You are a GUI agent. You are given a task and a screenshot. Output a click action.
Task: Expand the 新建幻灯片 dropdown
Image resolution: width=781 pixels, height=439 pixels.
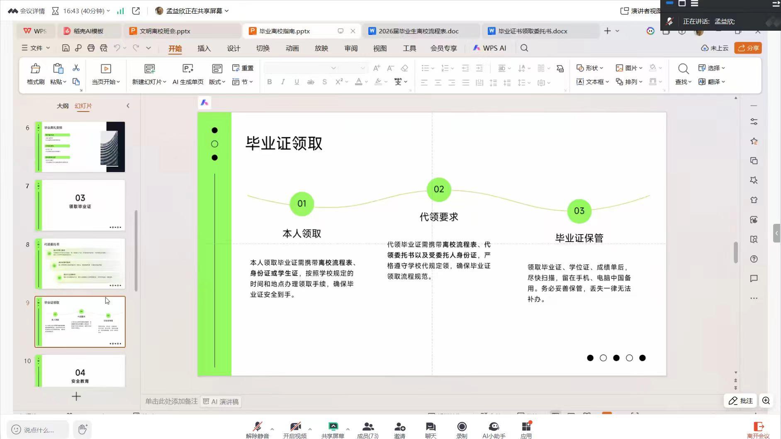point(149,82)
